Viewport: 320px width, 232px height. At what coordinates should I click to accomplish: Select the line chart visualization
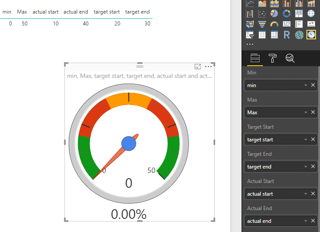[x=250, y=3]
